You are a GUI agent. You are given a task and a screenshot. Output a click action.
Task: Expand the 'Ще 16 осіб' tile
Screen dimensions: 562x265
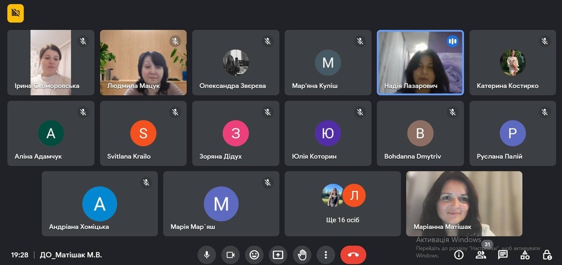342,204
